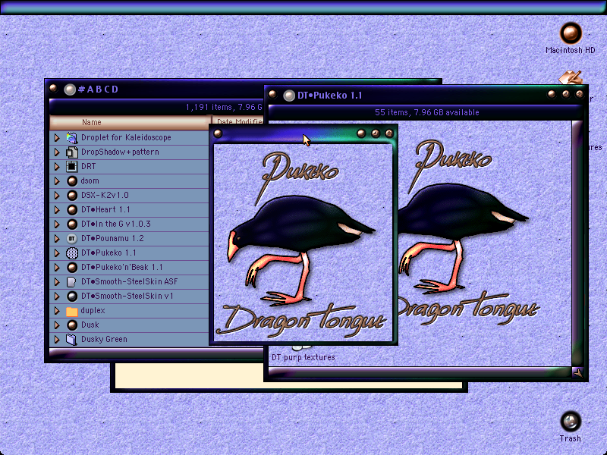Expand the DT•Smooth-SteelSkin ASF triangle
The image size is (607, 455).
(57, 281)
